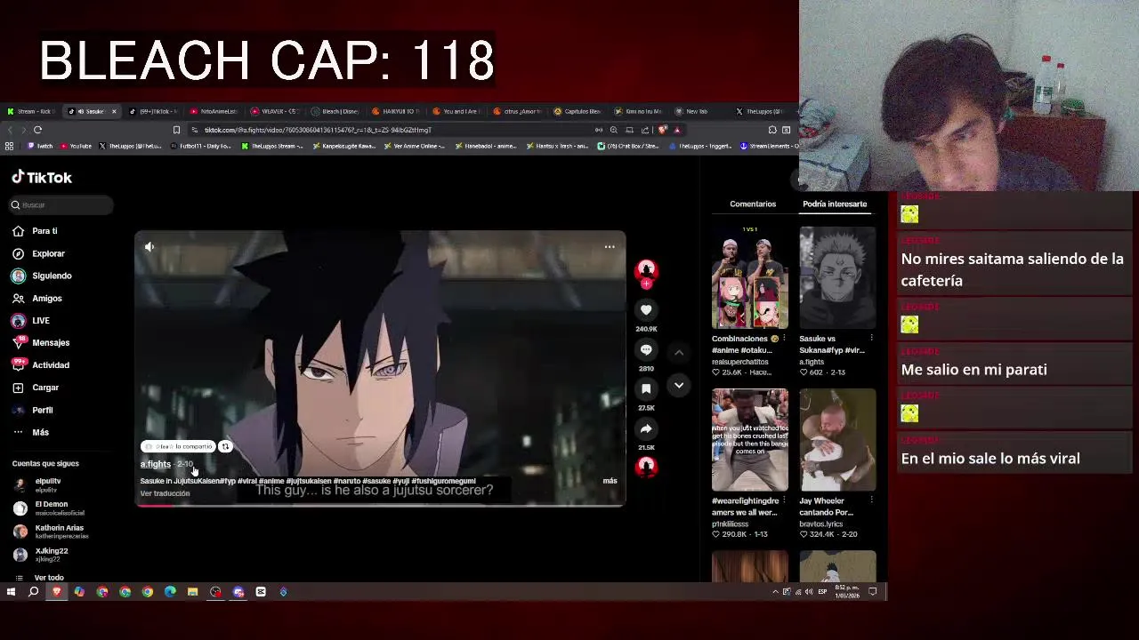Screen dimensions: 1139x640
Task: Show hidden tray icons chevron
Action: [x=775, y=592]
